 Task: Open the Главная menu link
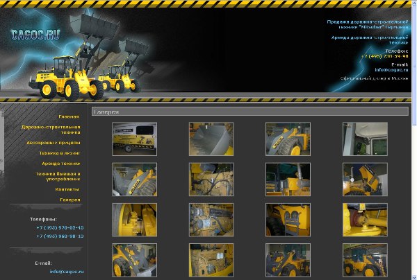(x=69, y=116)
